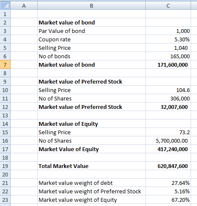Viewport: 197px width, 206px height.
Task: Click 'Market value of Preferred Stock' heading in row 9
Action: click(x=92, y=81)
